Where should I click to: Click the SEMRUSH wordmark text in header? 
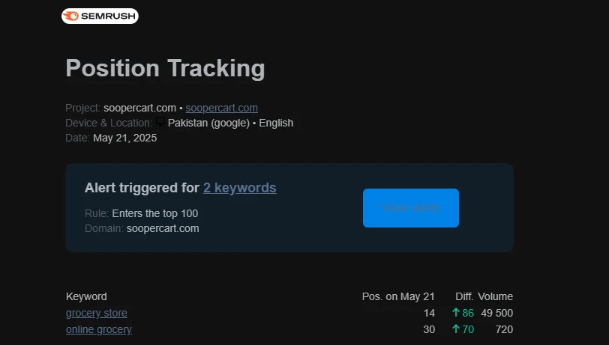pyautogui.click(x=108, y=16)
